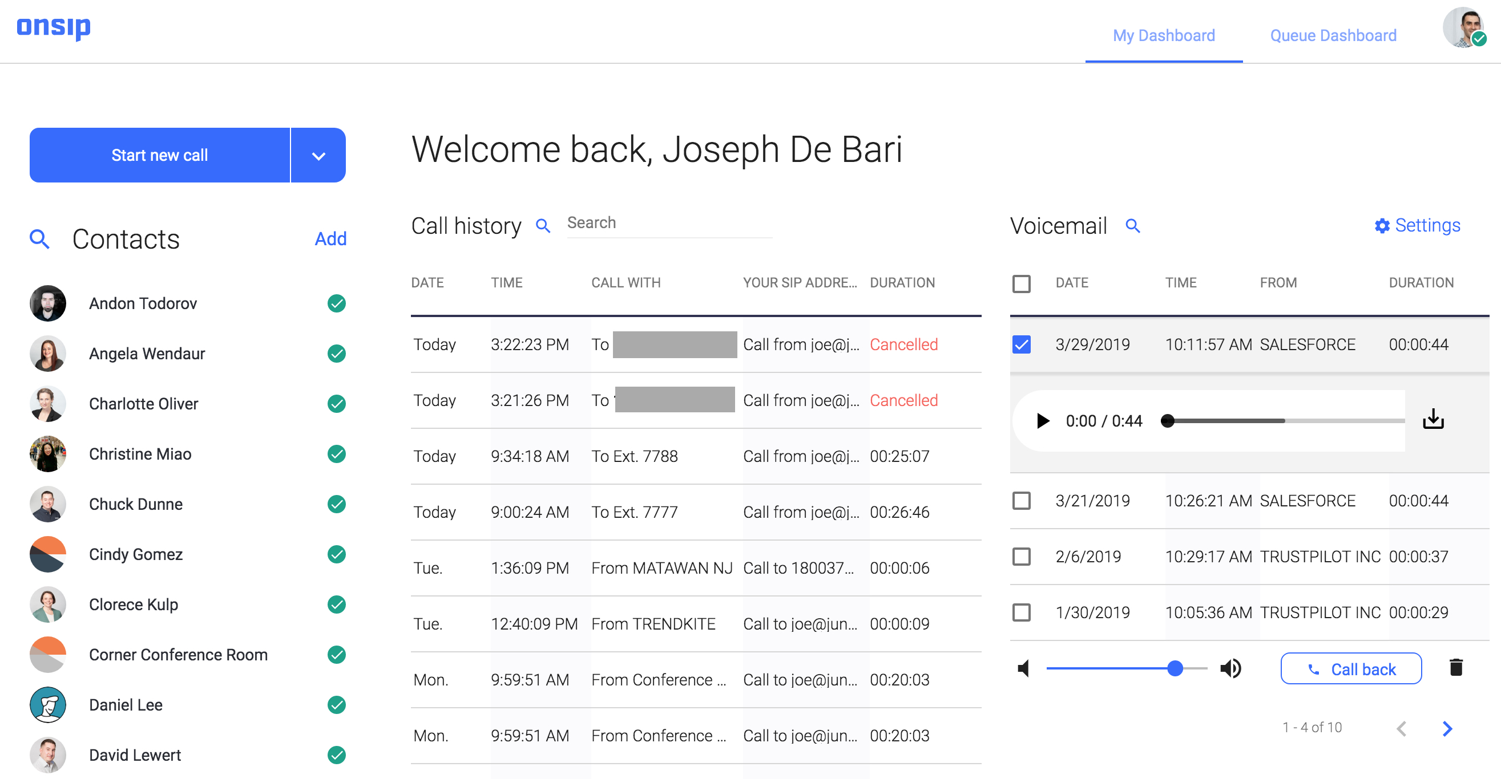Check the 2/6/2019 TRUSTPILOT voicemail checkbox
The image size is (1501, 779).
[1022, 557]
